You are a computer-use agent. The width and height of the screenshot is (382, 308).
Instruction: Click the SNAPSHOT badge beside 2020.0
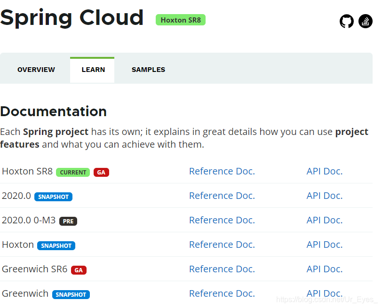pos(53,197)
